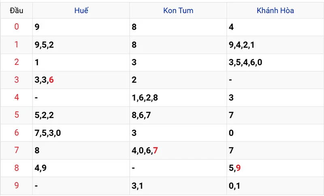
Task: Click the Đầu header cell
Action: [17, 11]
